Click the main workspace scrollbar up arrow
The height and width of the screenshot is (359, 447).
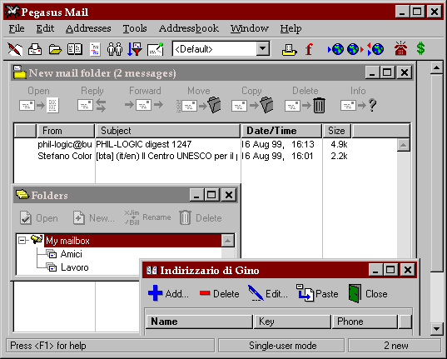(437, 68)
